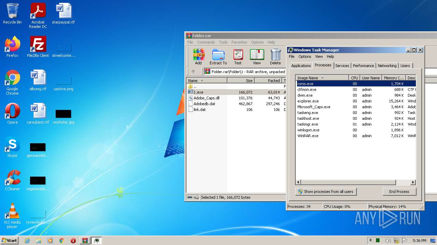Open Chrome from the taskbar

click(61, 241)
